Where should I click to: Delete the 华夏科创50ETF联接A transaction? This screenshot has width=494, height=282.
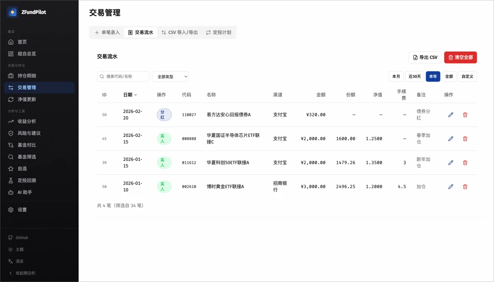tap(465, 162)
